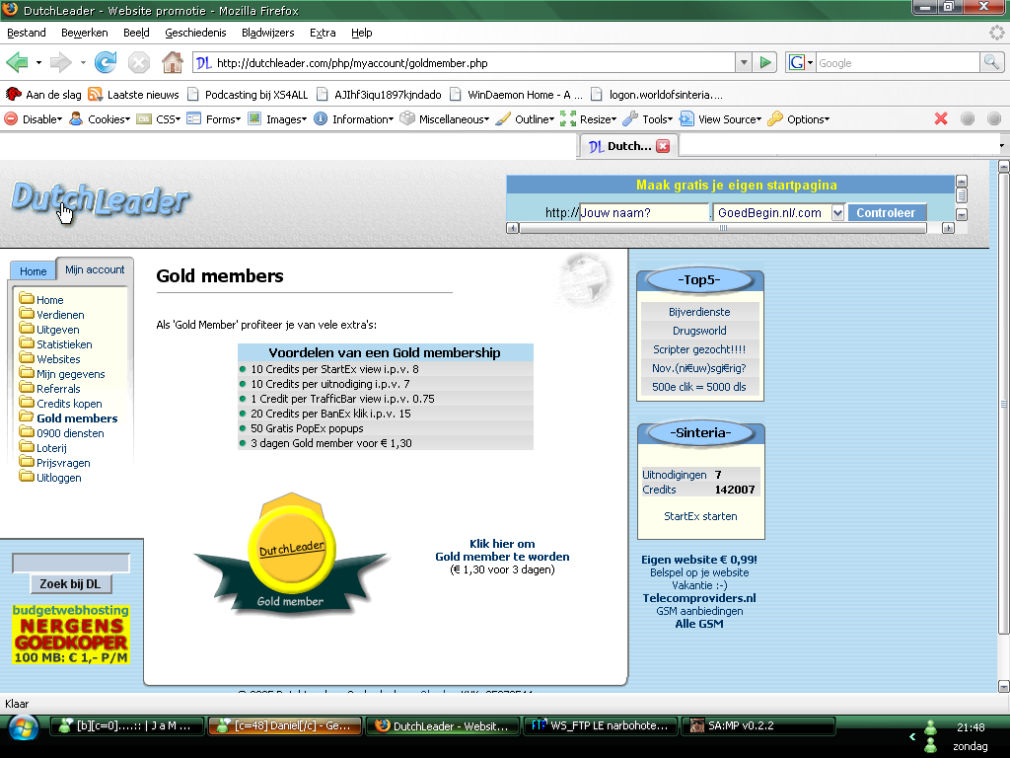
Task: Click the red X error icon in developer toolbar
Action: point(941,118)
